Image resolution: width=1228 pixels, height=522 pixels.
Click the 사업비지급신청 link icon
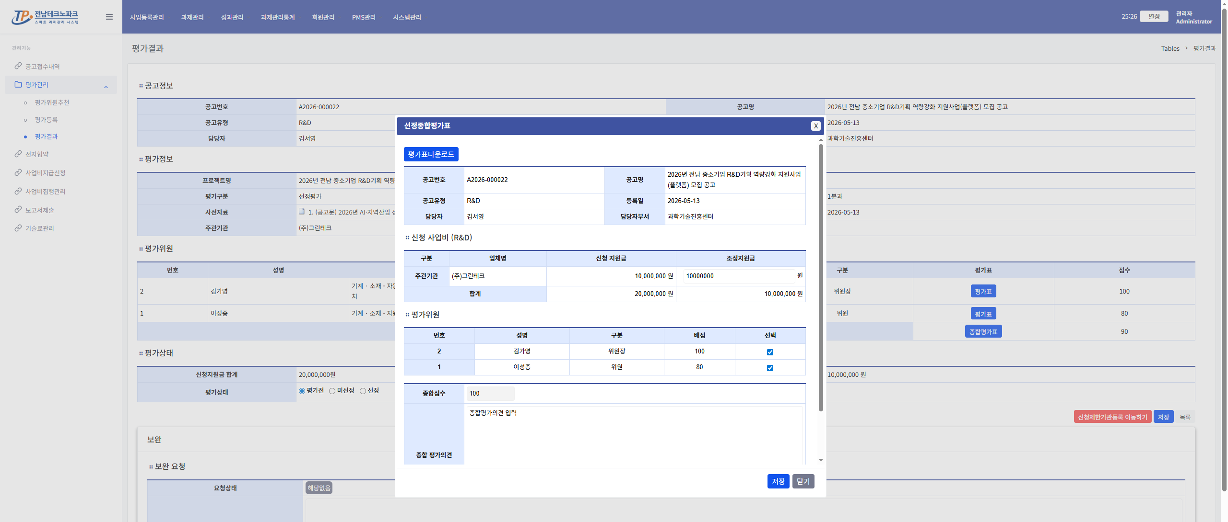(18, 172)
